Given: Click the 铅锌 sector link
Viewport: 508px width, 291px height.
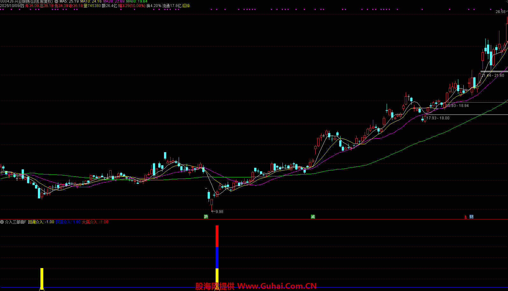Looking at the screenshot, I should tap(186, 6).
